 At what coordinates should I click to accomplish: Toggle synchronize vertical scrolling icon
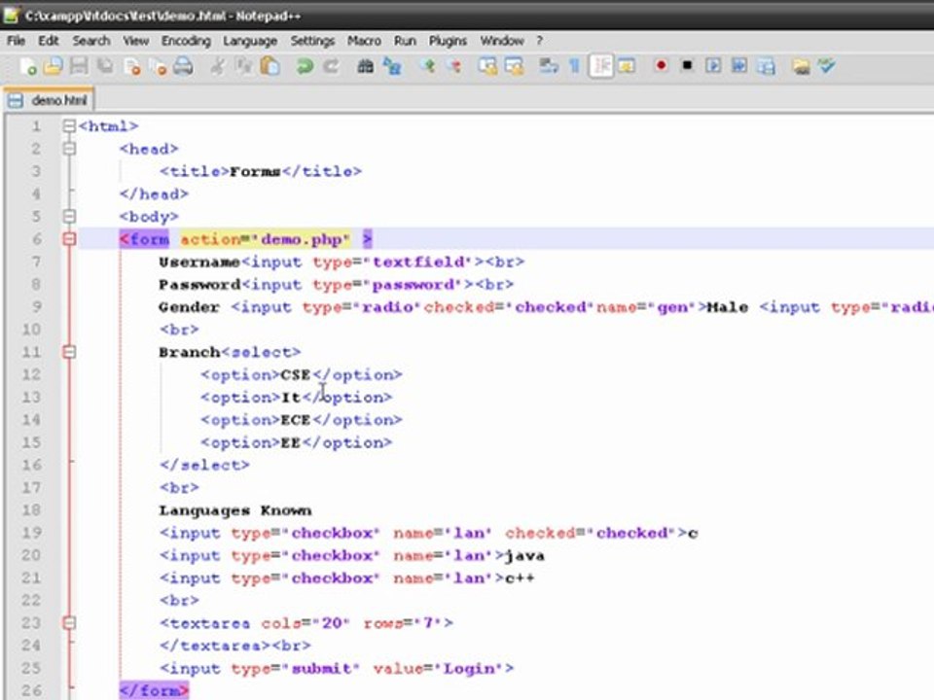pos(487,66)
